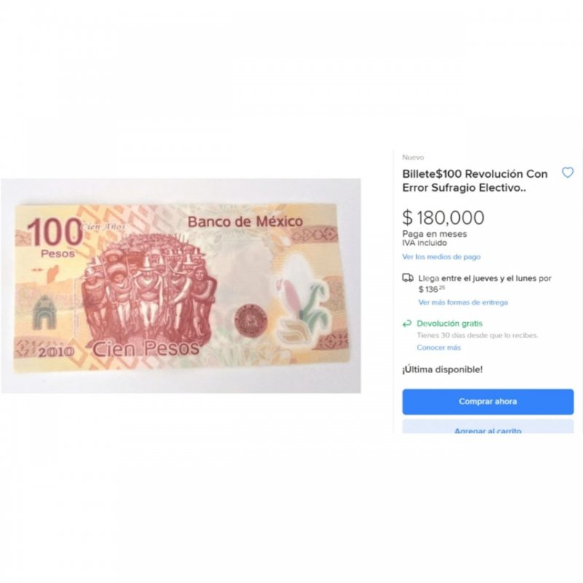Image resolution: width=583 pixels, height=583 pixels.
Task: Click the 2010 year on the banknote
Action: (x=56, y=352)
